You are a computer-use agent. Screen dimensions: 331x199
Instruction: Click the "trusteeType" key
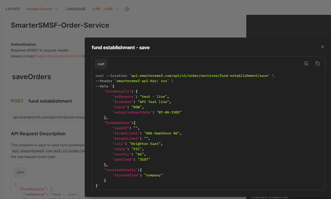point(126,175)
